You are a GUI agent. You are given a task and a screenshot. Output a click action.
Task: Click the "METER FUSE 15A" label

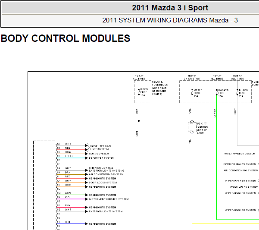(198, 93)
